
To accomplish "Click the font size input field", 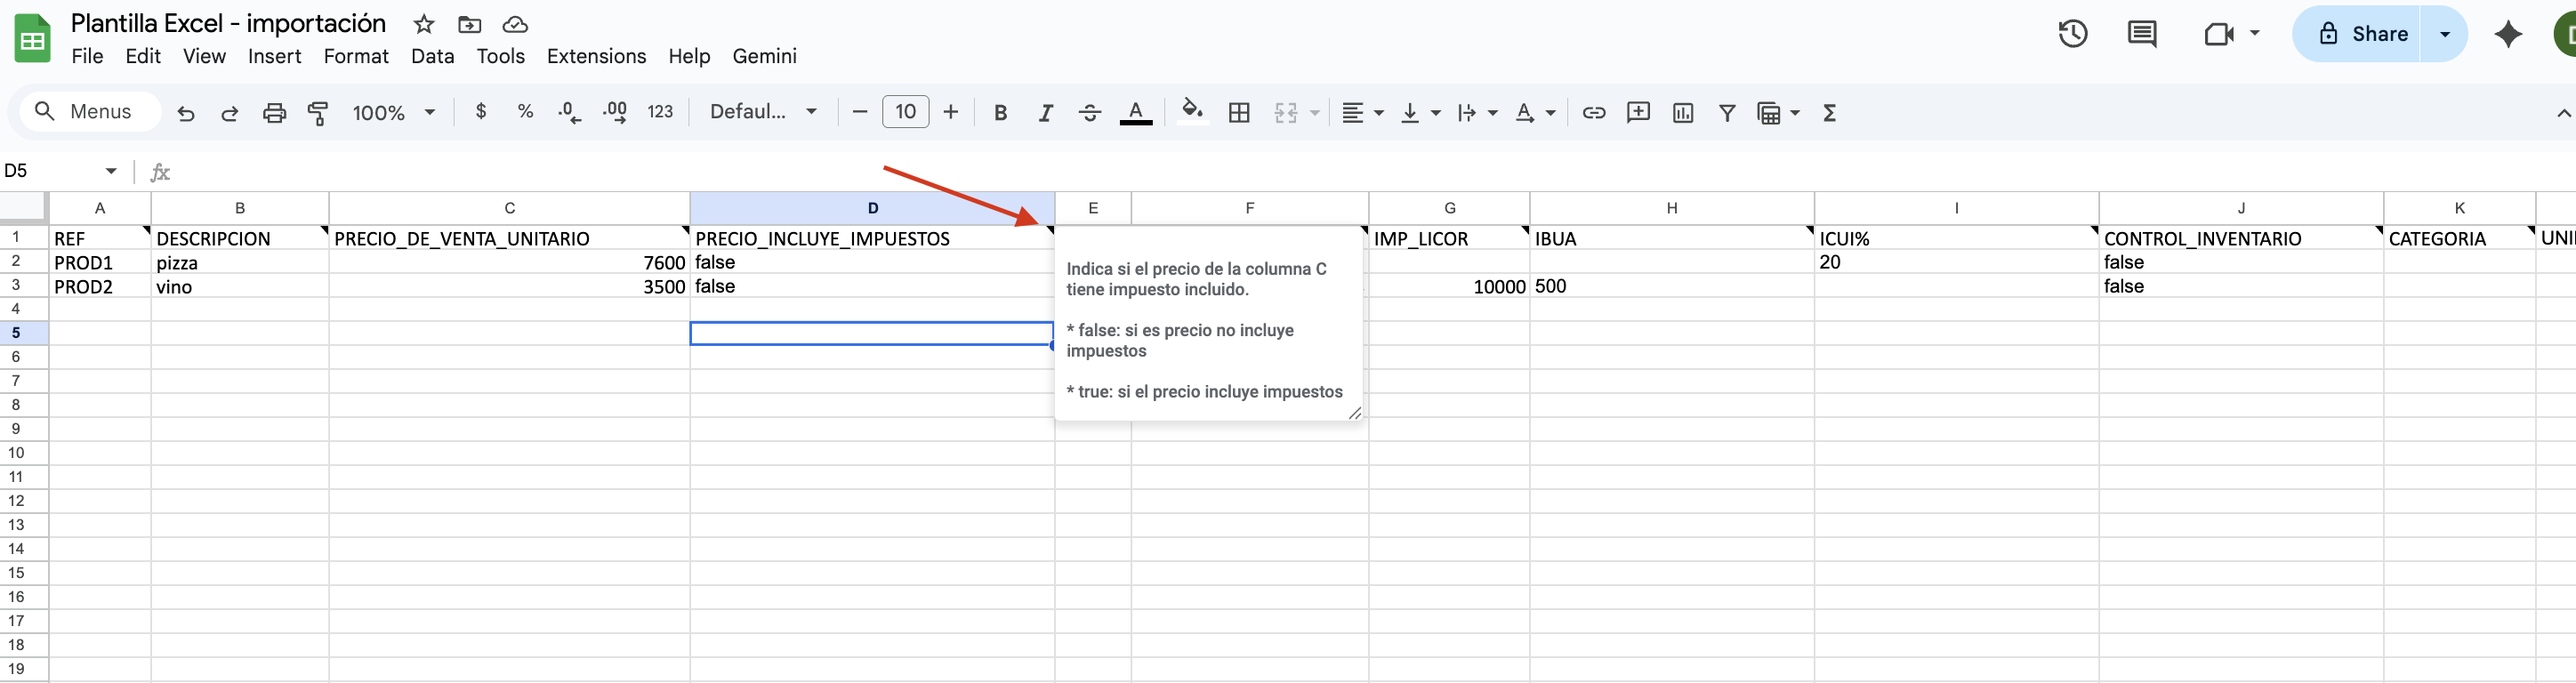I will point(905,112).
